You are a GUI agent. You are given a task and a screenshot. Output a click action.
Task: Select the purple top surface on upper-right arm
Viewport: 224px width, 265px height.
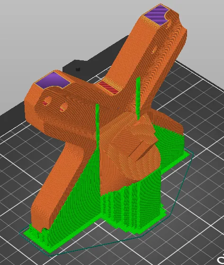(x=157, y=15)
